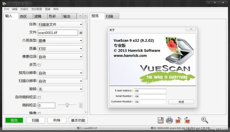
Task: Click the Customer Number field
Action: [x=150, y=102]
